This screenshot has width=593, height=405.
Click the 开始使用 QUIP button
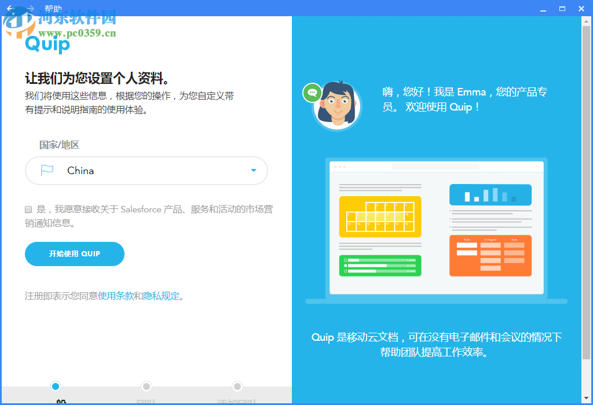75,254
